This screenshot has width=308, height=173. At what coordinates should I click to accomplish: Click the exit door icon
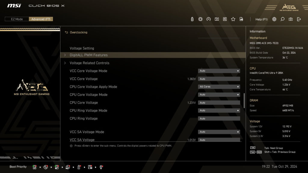[299, 19]
